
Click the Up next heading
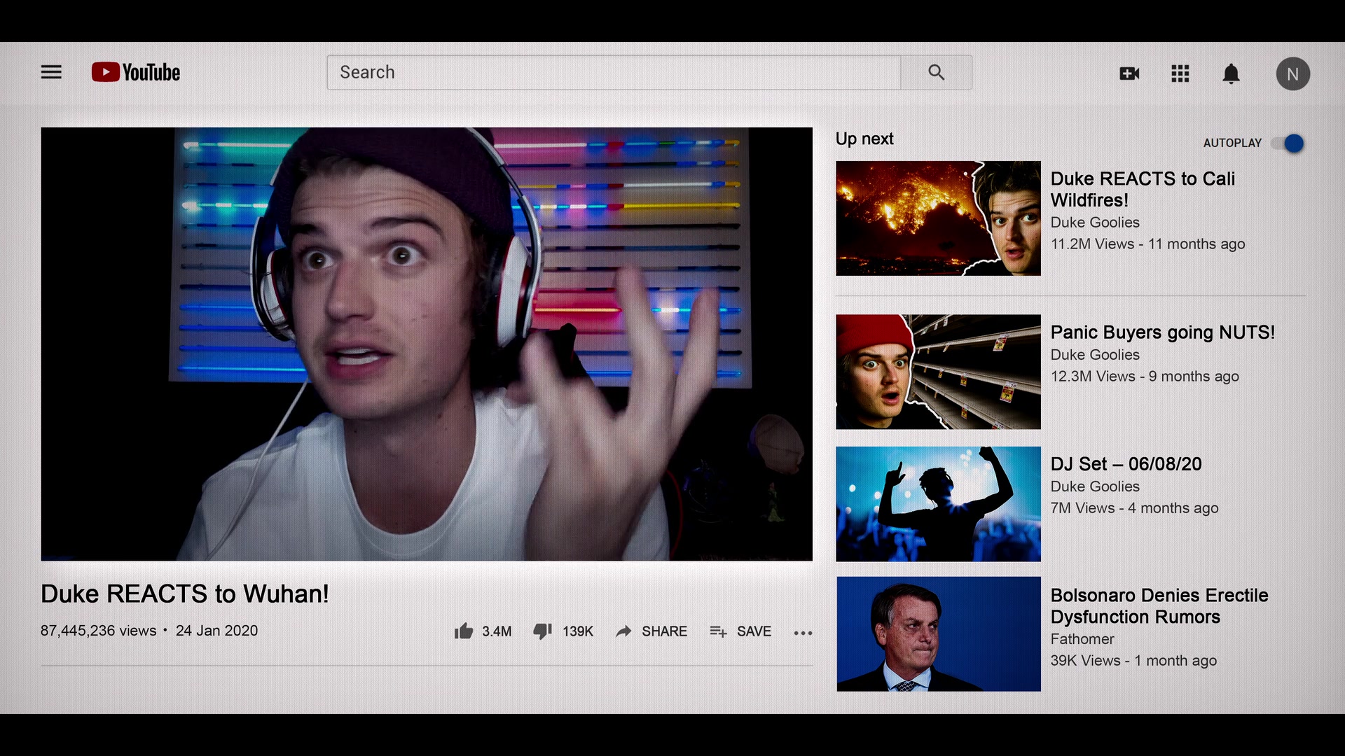pos(864,139)
